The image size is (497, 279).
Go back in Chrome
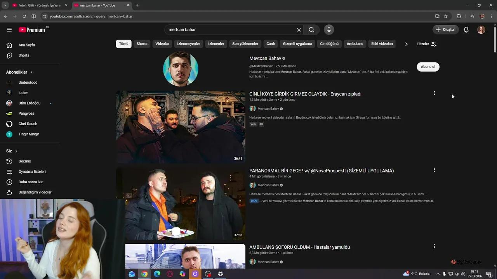(x=5, y=16)
